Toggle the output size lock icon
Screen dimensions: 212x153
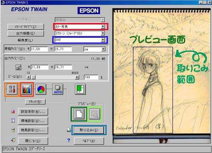pyautogui.click(x=18, y=68)
